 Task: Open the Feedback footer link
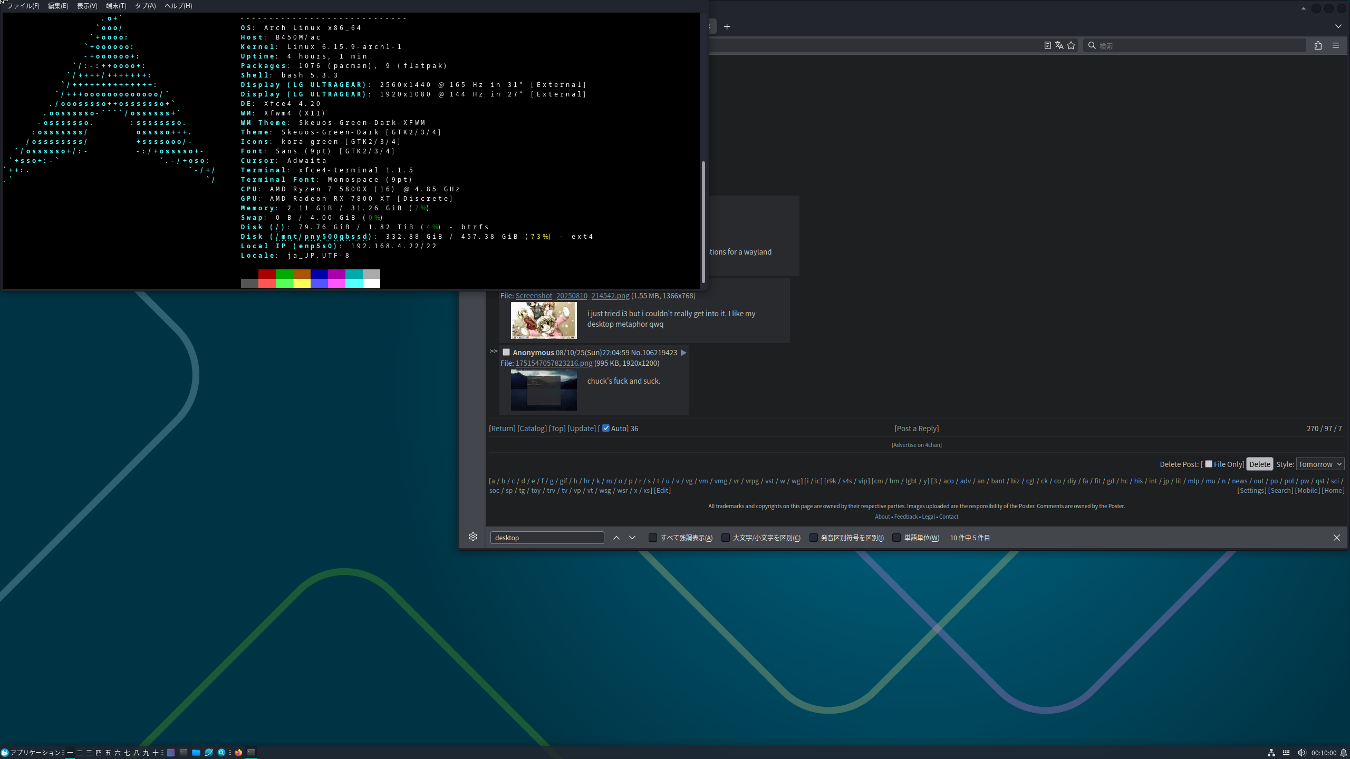click(x=905, y=517)
